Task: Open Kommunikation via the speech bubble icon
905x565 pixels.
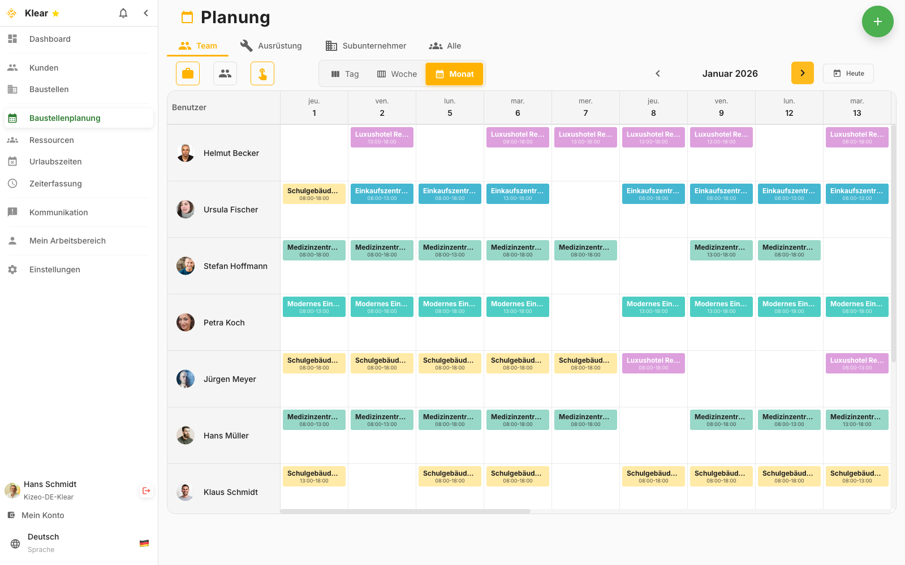Action: pyautogui.click(x=12, y=212)
